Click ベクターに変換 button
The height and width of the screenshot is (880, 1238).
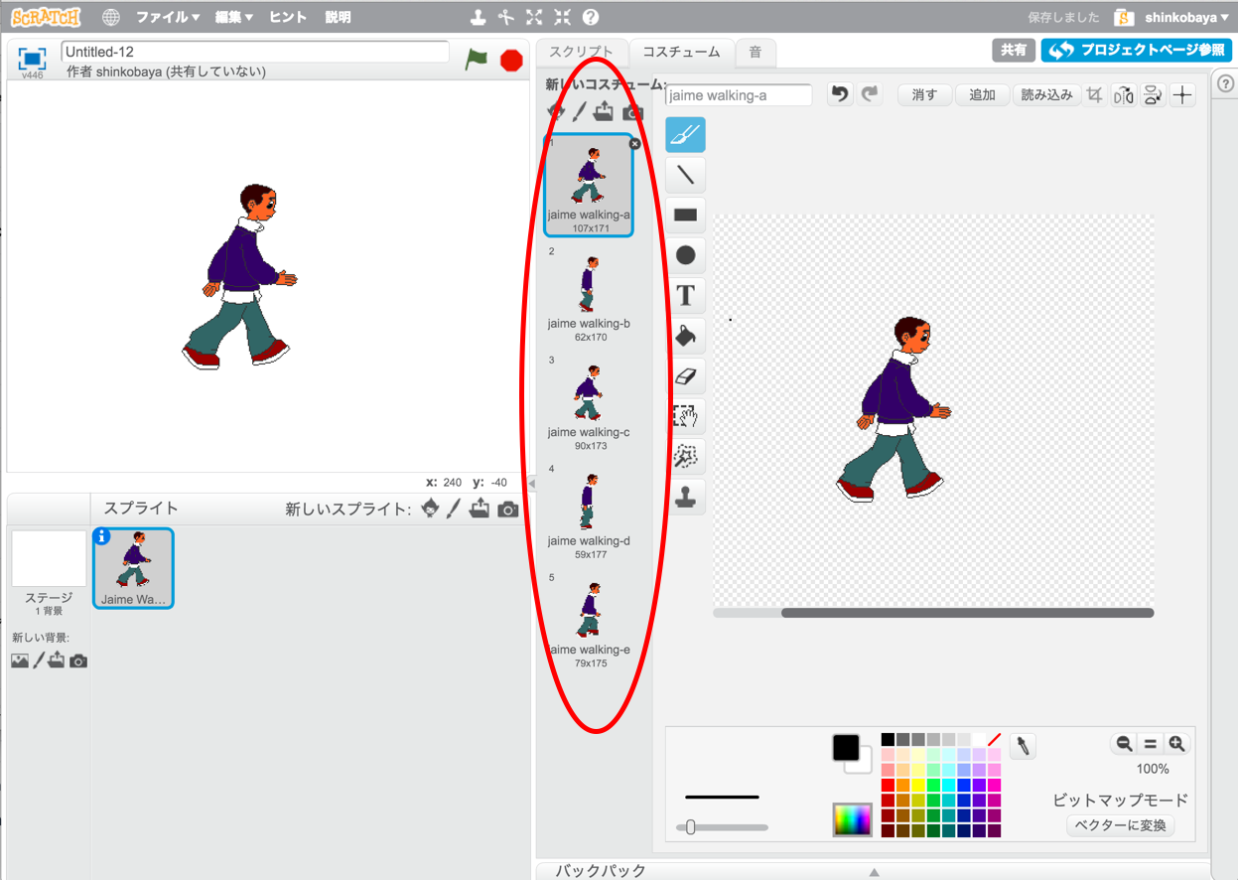1121,825
